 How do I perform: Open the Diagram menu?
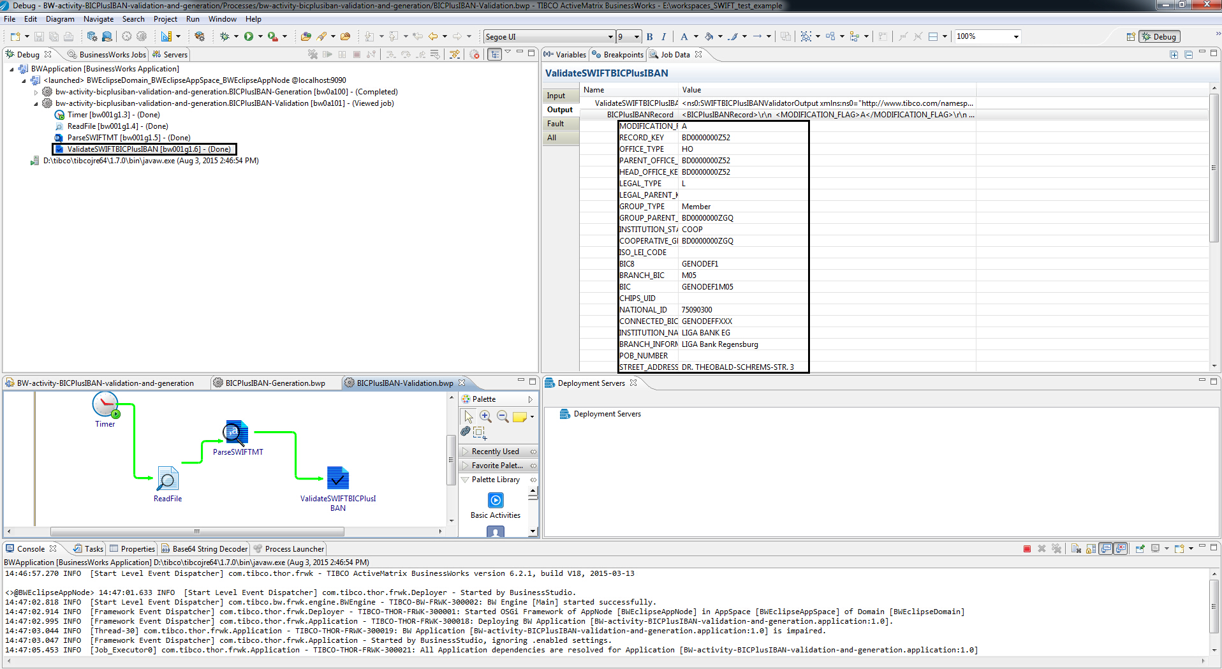tap(60, 19)
